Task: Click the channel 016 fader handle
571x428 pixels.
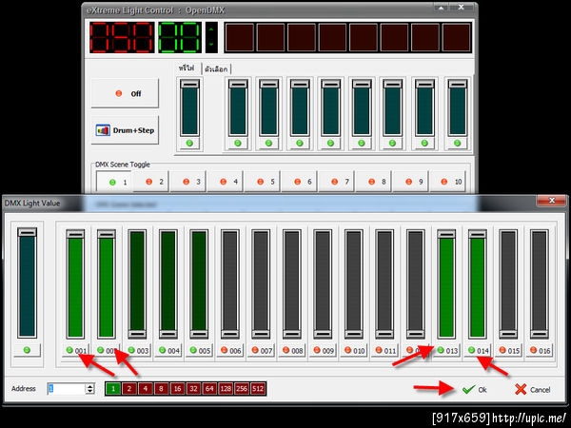Action: pyautogui.click(x=540, y=334)
